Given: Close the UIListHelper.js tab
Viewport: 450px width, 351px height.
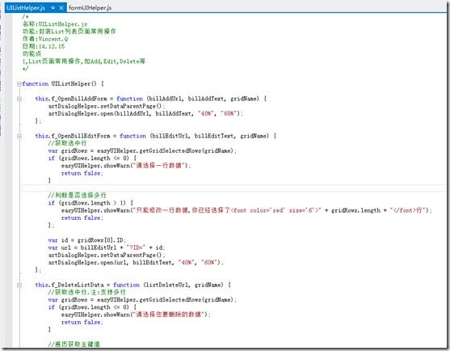Looking at the screenshot, I should pyautogui.click(x=61, y=8).
